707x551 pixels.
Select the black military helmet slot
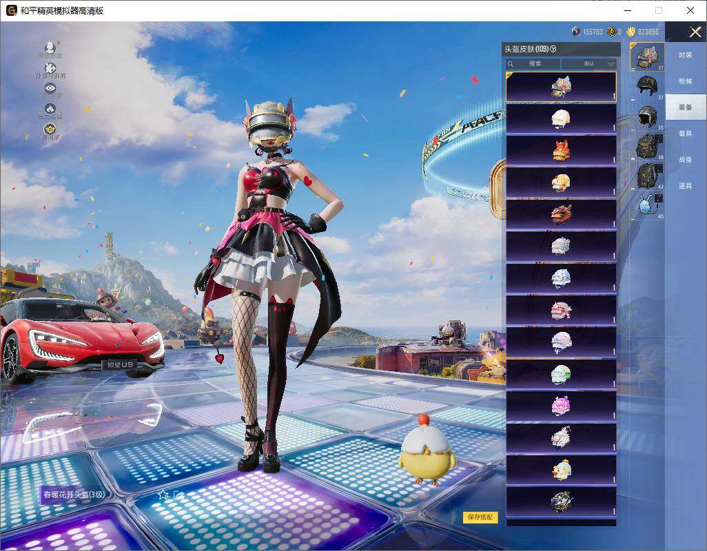pos(647,86)
